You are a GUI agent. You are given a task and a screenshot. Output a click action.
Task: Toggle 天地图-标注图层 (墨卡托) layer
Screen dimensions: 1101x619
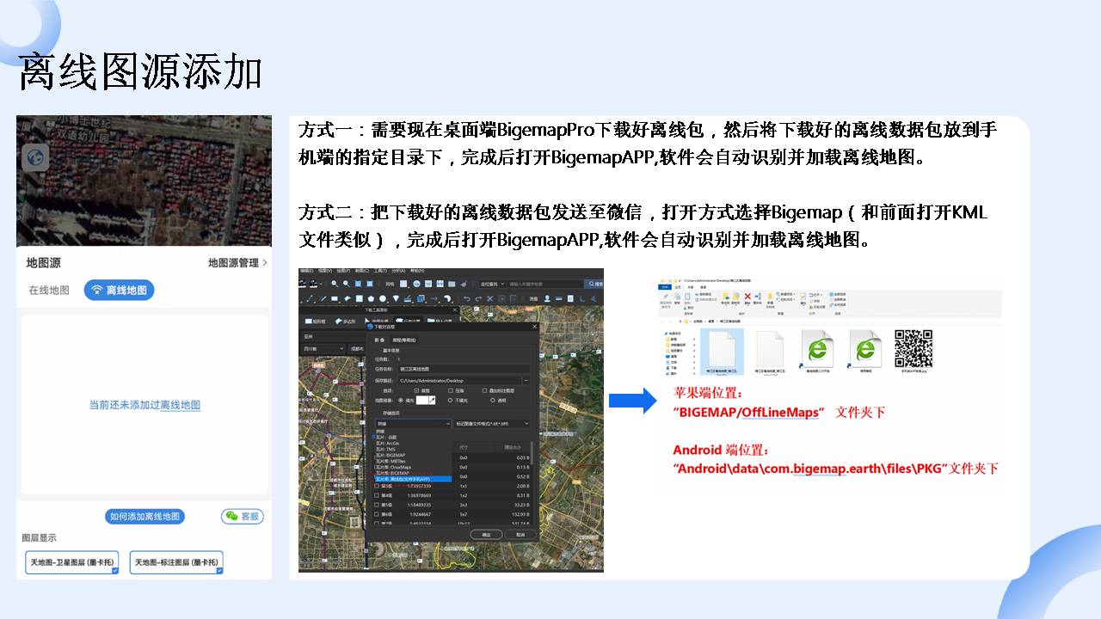pyautogui.click(x=176, y=563)
